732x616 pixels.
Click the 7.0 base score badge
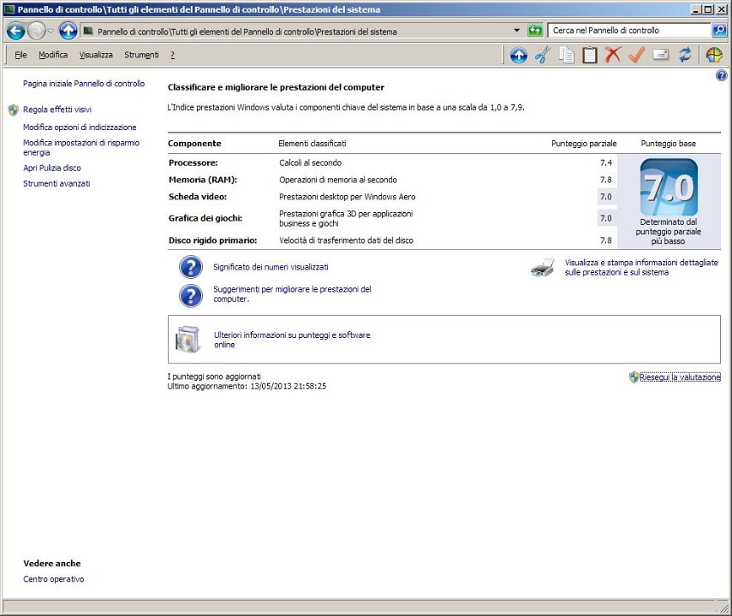tap(669, 187)
